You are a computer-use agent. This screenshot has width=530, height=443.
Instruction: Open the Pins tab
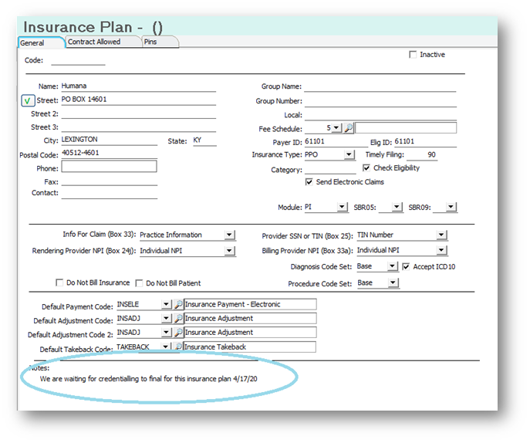[150, 42]
